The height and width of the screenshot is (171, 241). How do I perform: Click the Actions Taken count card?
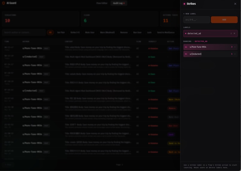[x=170, y=19]
